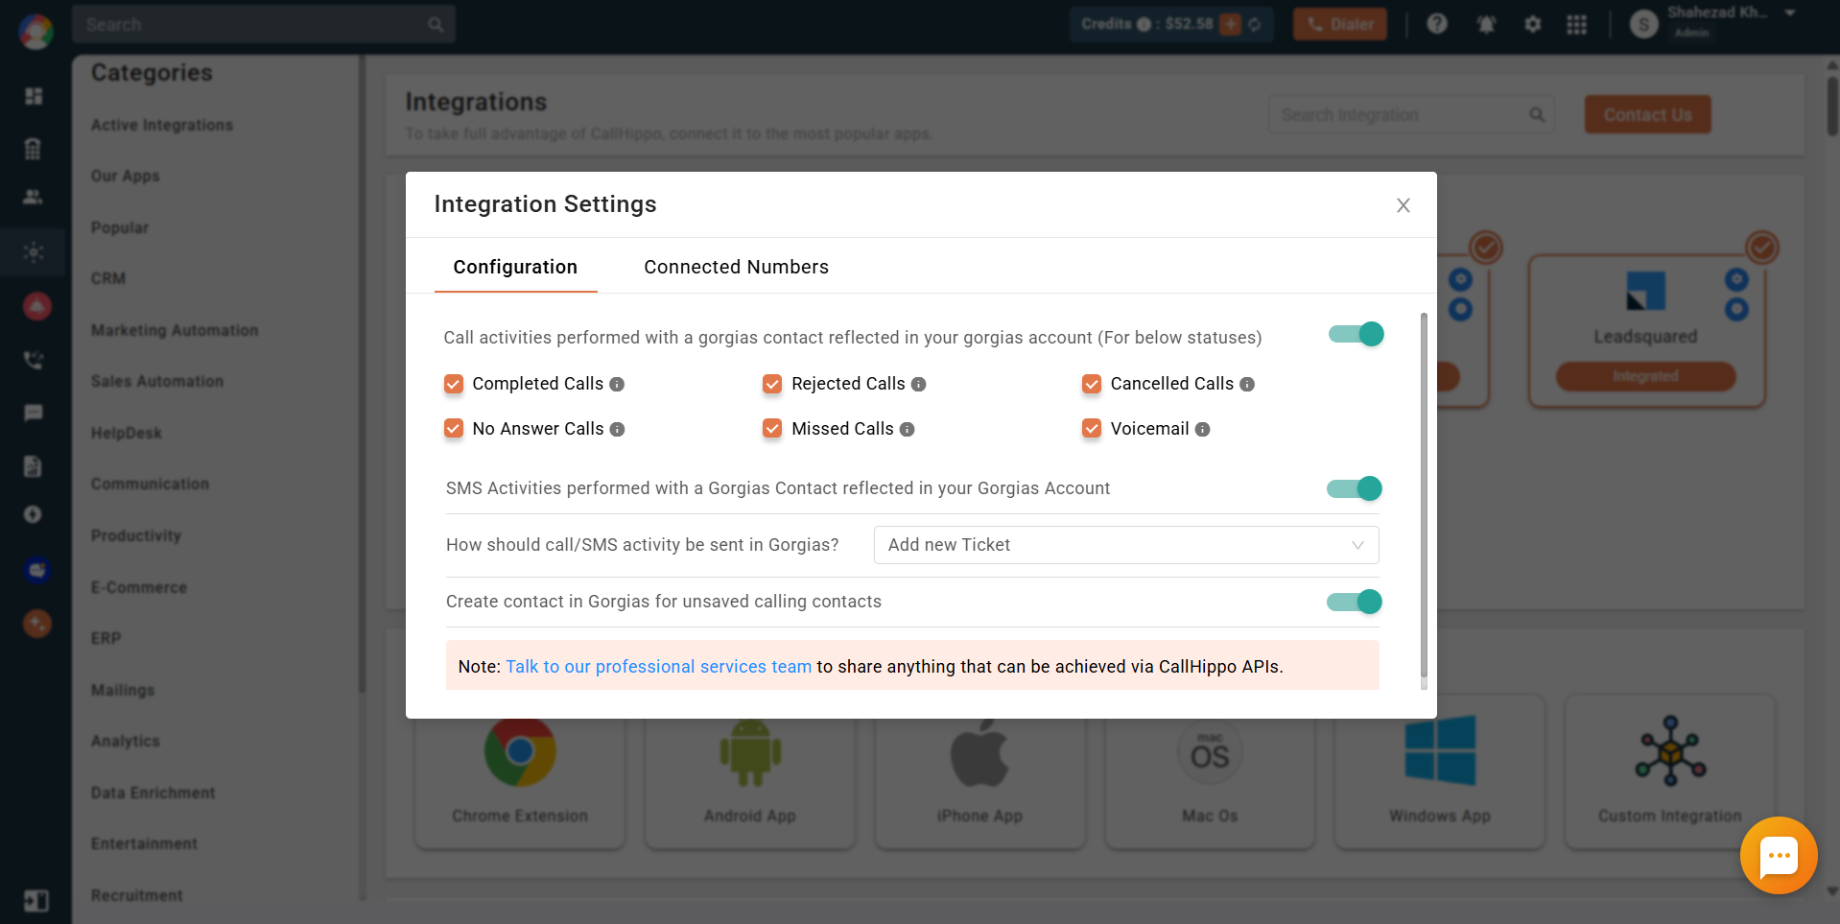Image resolution: width=1840 pixels, height=924 pixels.
Task: Open the Windows App card
Action: click(x=1440, y=772)
